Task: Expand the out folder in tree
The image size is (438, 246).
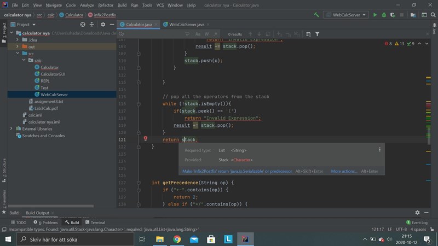Action: [x=18, y=47]
